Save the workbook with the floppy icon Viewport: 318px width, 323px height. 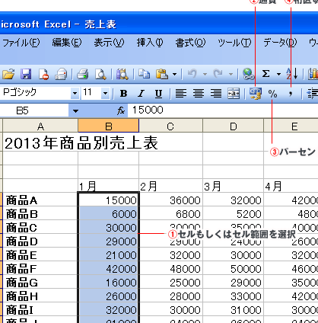pos(26,74)
